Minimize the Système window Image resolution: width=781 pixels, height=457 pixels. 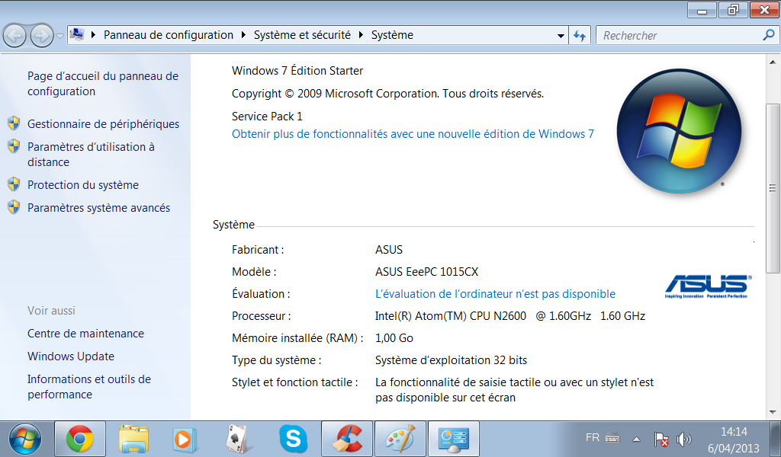point(702,10)
